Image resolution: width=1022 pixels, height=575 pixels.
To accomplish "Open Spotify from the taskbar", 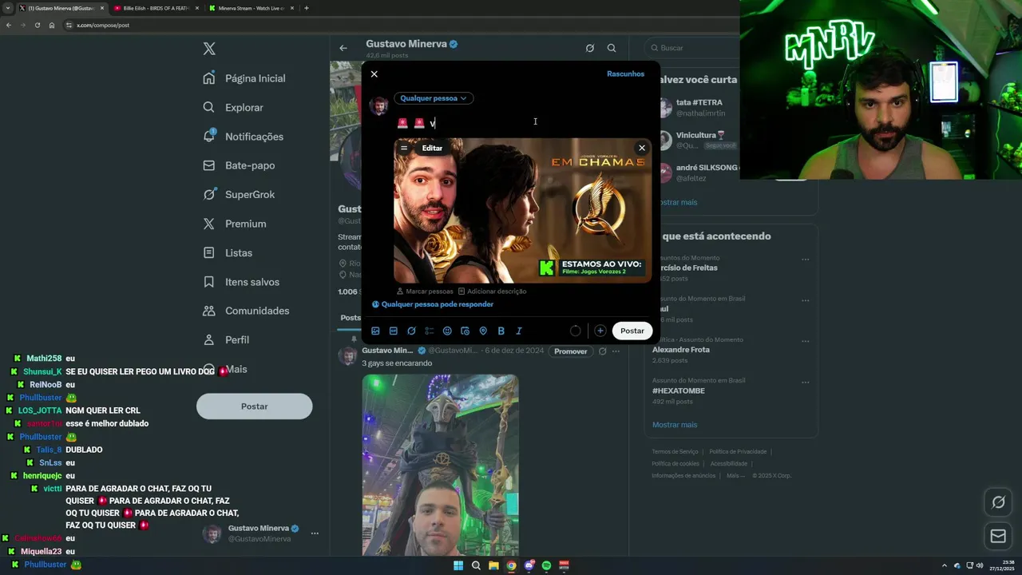I will [546, 565].
